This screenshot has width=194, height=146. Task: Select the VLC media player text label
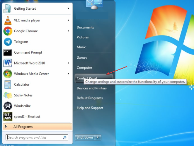point(27,21)
